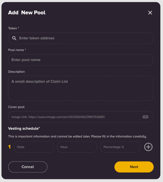Open the Date field in vesting schedule

(x=34, y=147)
